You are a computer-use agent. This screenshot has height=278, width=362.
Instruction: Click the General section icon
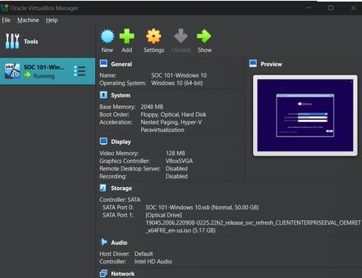(104, 64)
